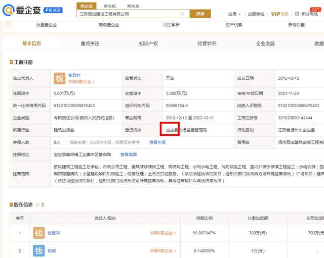Open the VIP专区 link
The image size is (324, 258).
click(279, 14)
